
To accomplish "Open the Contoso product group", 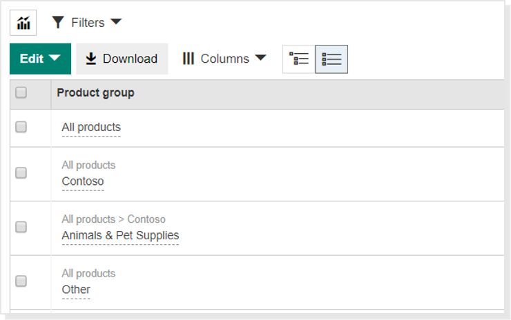I will (x=83, y=181).
